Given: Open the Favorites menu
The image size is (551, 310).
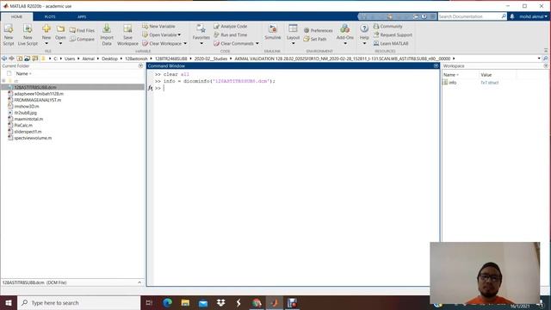Looking at the screenshot, I should (x=201, y=34).
